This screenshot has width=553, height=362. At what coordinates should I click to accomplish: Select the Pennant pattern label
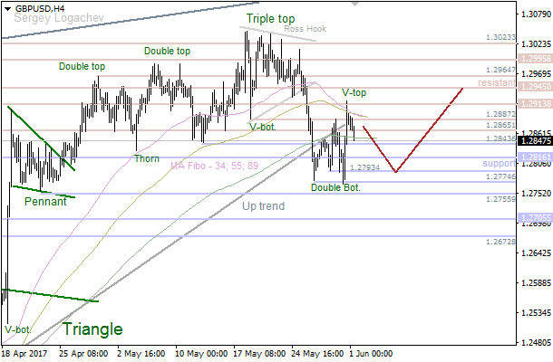click(45, 202)
